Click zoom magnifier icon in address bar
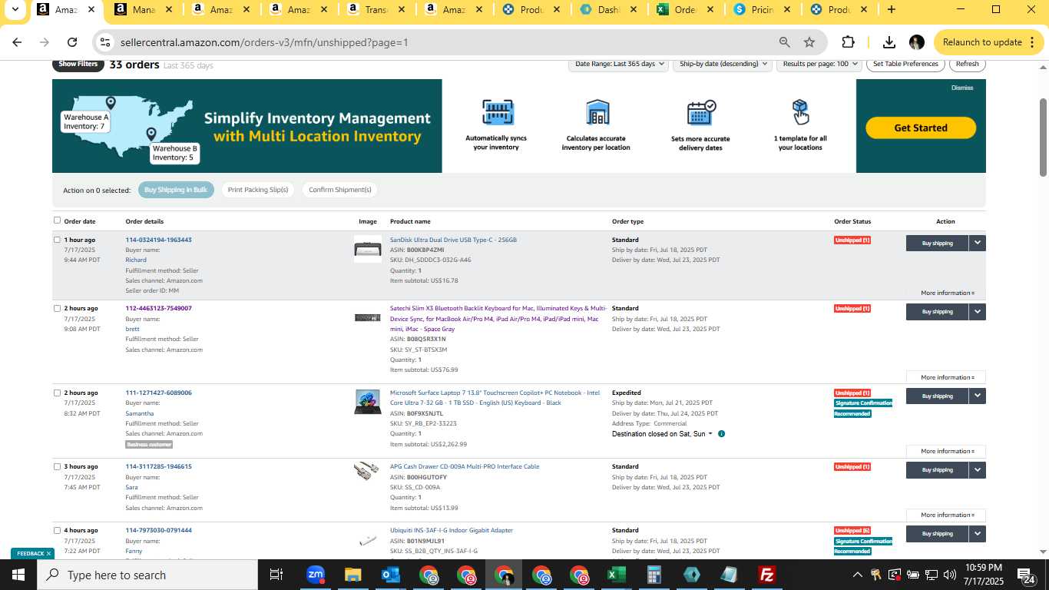The height and width of the screenshot is (590, 1049). coord(784,42)
